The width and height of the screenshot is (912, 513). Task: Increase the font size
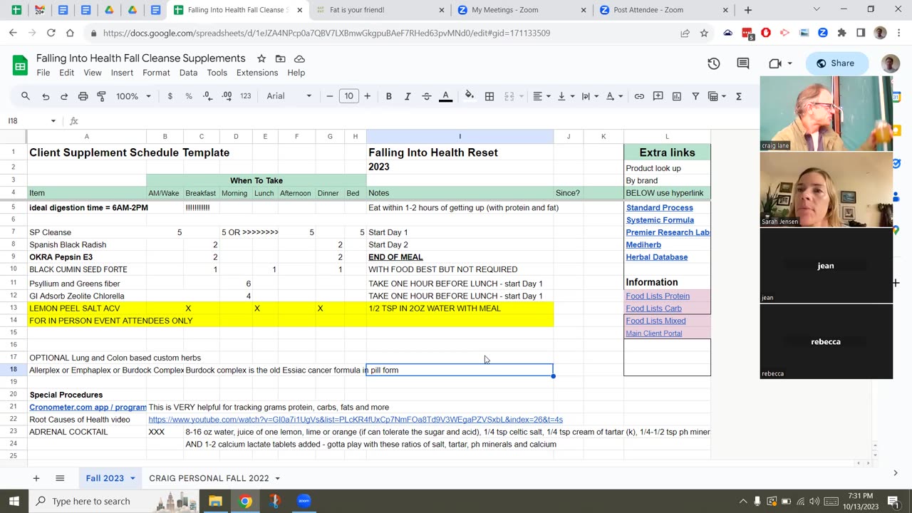pos(368,96)
